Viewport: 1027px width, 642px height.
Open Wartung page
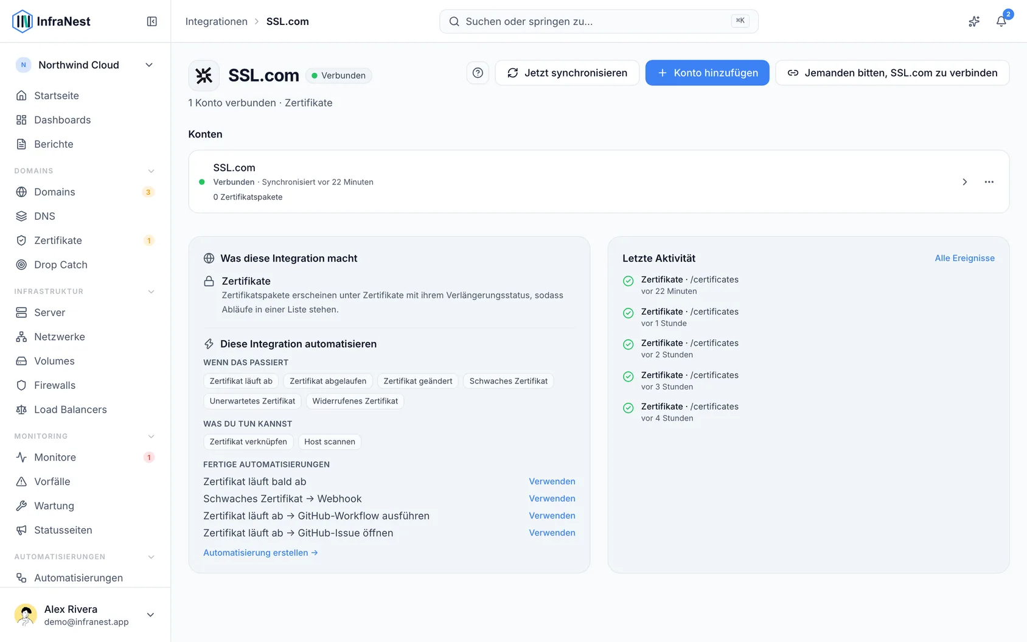pyautogui.click(x=85, y=506)
